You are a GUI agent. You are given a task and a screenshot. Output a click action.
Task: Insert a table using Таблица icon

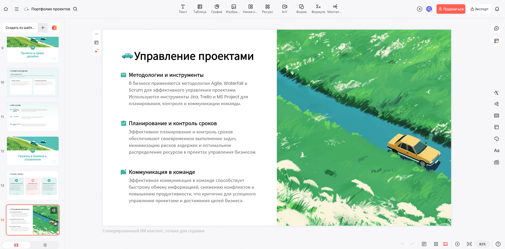coord(200,9)
